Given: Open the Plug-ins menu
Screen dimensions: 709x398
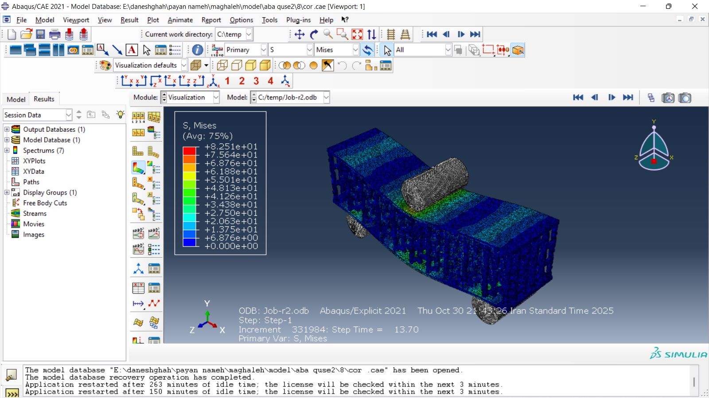Looking at the screenshot, I should (298, 20).
